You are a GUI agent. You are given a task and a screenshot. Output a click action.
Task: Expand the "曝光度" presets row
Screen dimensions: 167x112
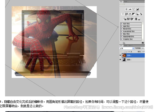[122, 29]
